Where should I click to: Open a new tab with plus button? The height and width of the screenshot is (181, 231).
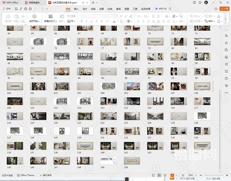click(93, 2)
